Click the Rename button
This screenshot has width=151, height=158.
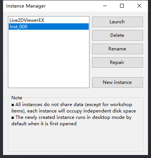(x=117, y=49)
